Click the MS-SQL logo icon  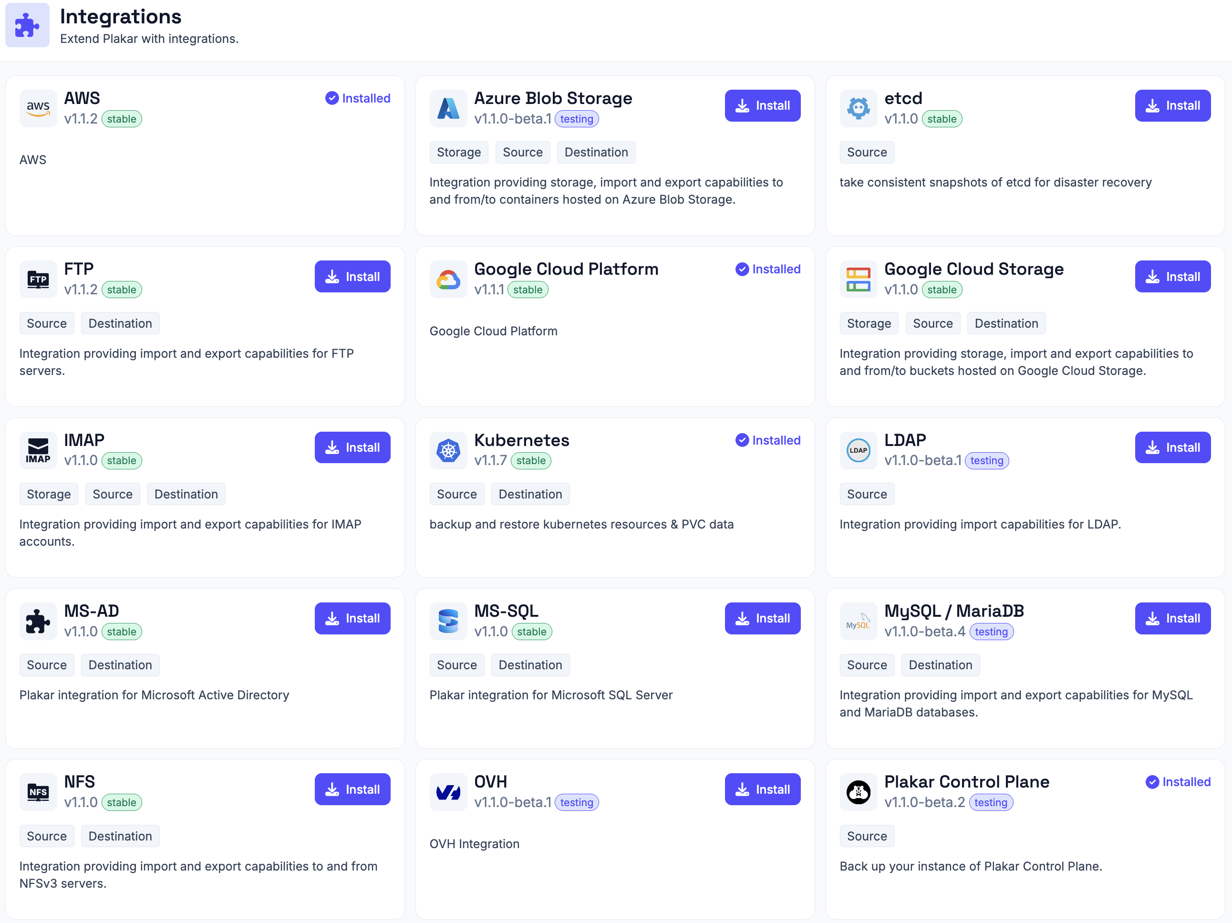pyautogui.click(x=448, y=621)
